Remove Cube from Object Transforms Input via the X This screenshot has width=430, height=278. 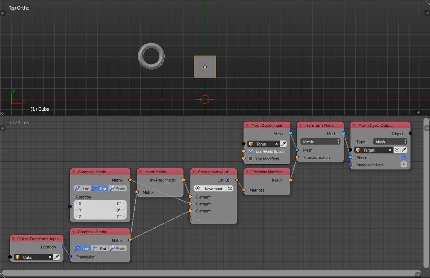[50, 257]
